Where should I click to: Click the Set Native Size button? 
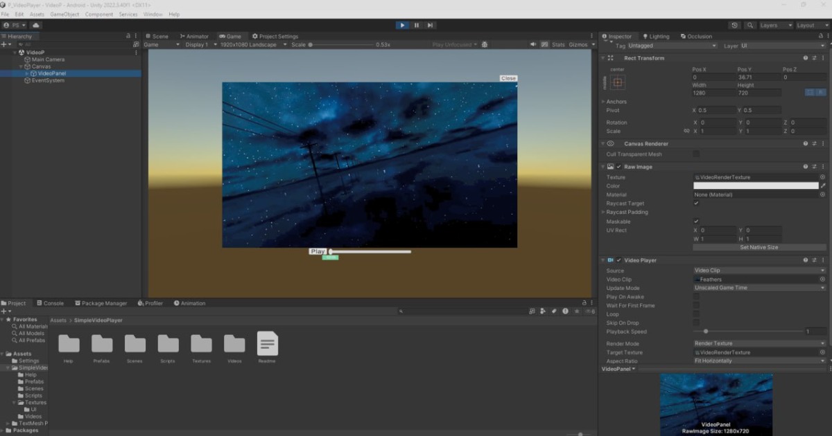[759, 247]
